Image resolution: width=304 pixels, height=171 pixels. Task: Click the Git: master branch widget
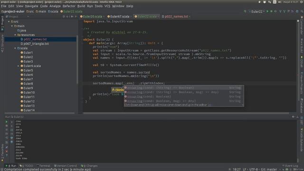269,169
